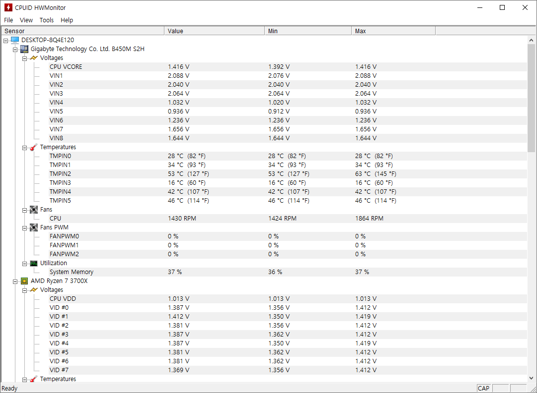Collapse the Fans PWM group

(25, 228)
